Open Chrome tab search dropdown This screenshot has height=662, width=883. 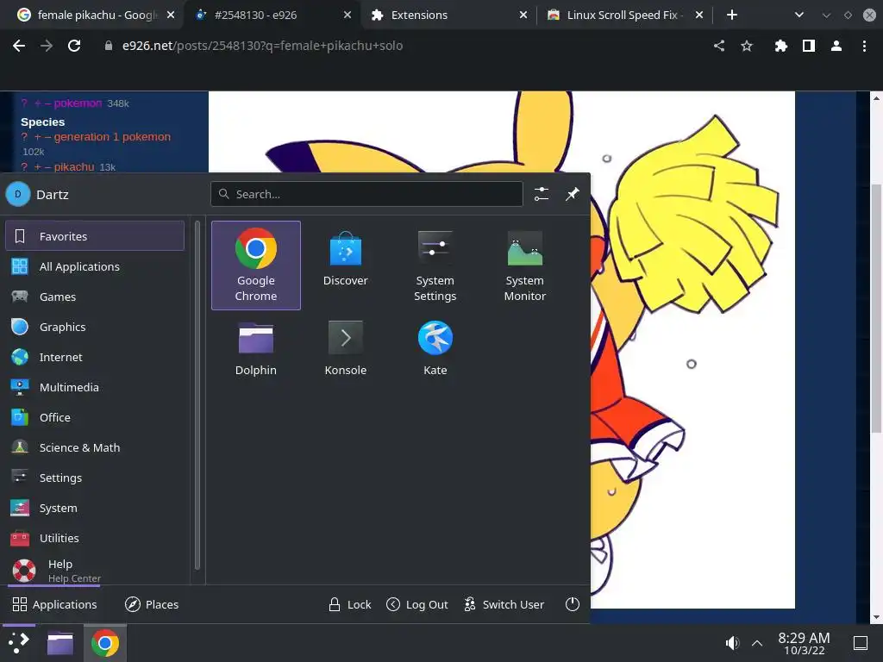(798, 16)
